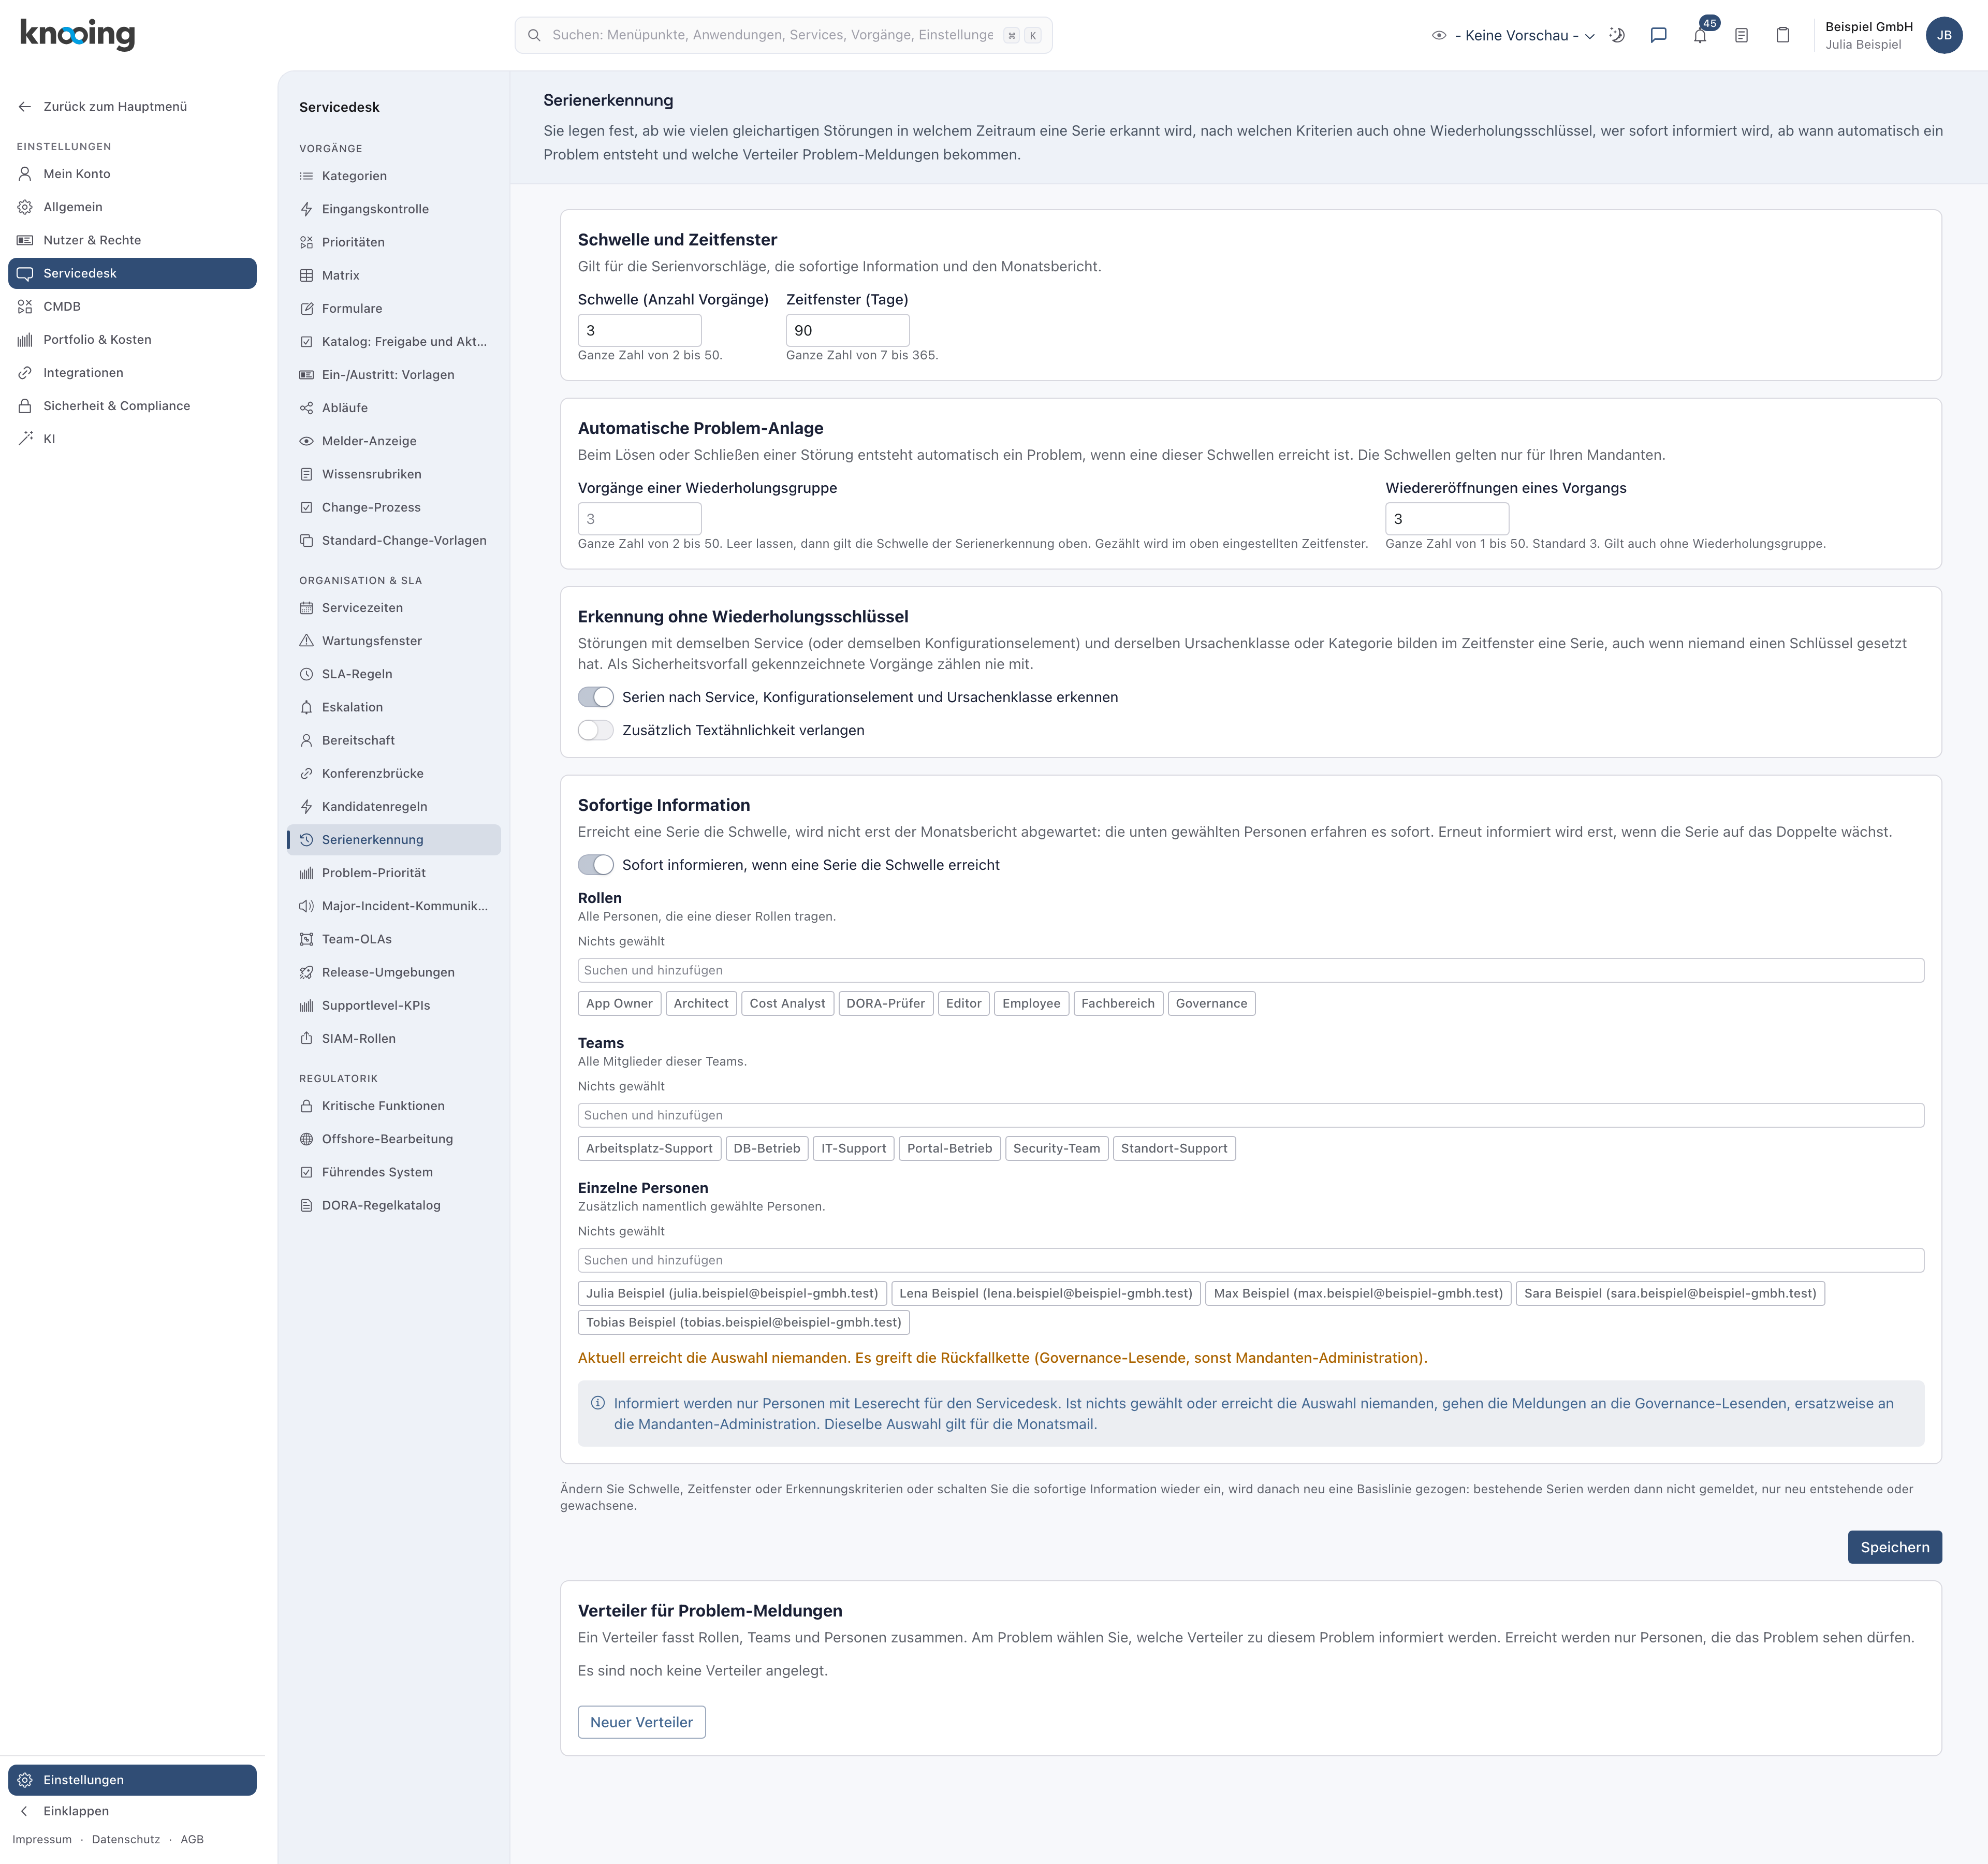Click the Zurück zum Hauptmenü arrow icon
Image resolution: width=1988 pixels, height=1864 pixels.
[x=25, y=107]
